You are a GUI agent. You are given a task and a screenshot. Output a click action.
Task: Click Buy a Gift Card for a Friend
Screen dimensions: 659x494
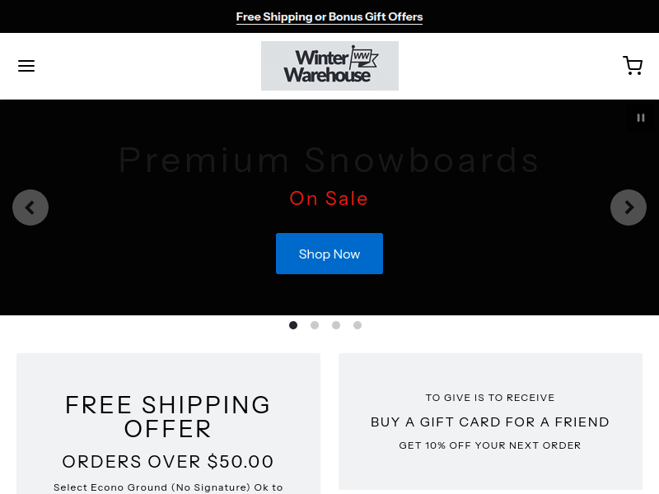(x=490, y=422)
